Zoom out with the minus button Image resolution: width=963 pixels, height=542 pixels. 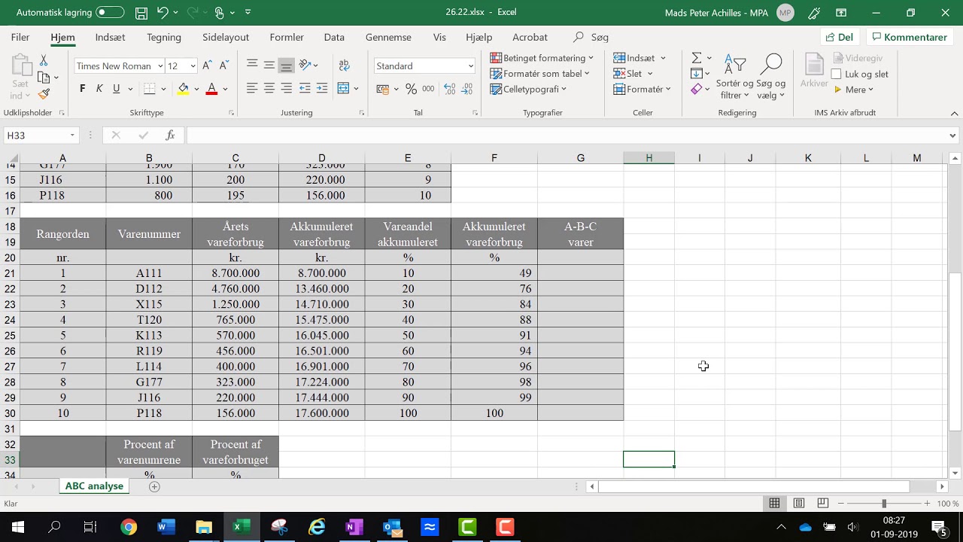pyautogui.click(x=841, y=503)
